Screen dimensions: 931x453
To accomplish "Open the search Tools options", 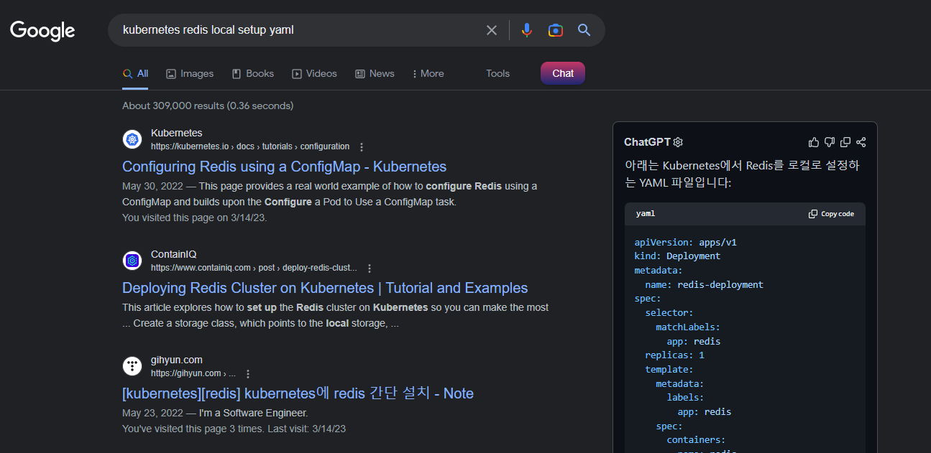I will pos(497,73).
